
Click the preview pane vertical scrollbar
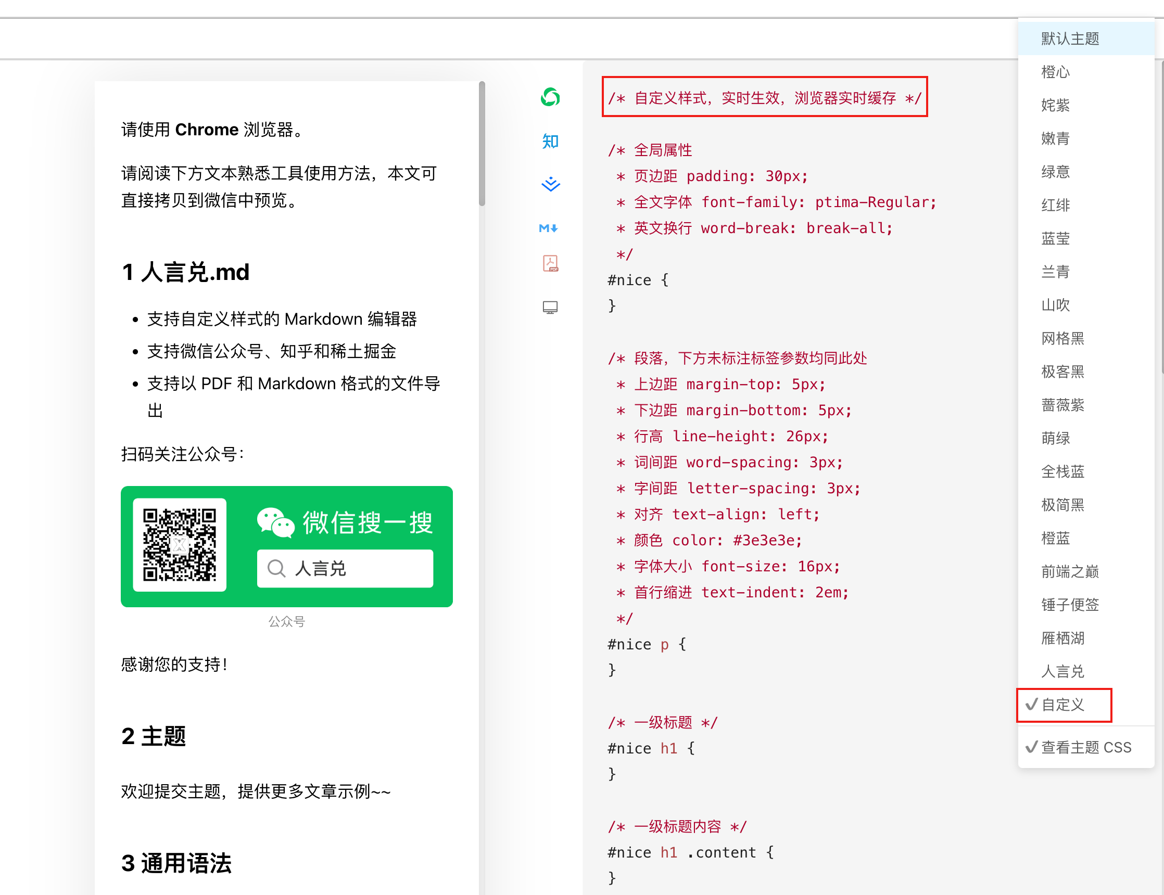coord(482,144)
